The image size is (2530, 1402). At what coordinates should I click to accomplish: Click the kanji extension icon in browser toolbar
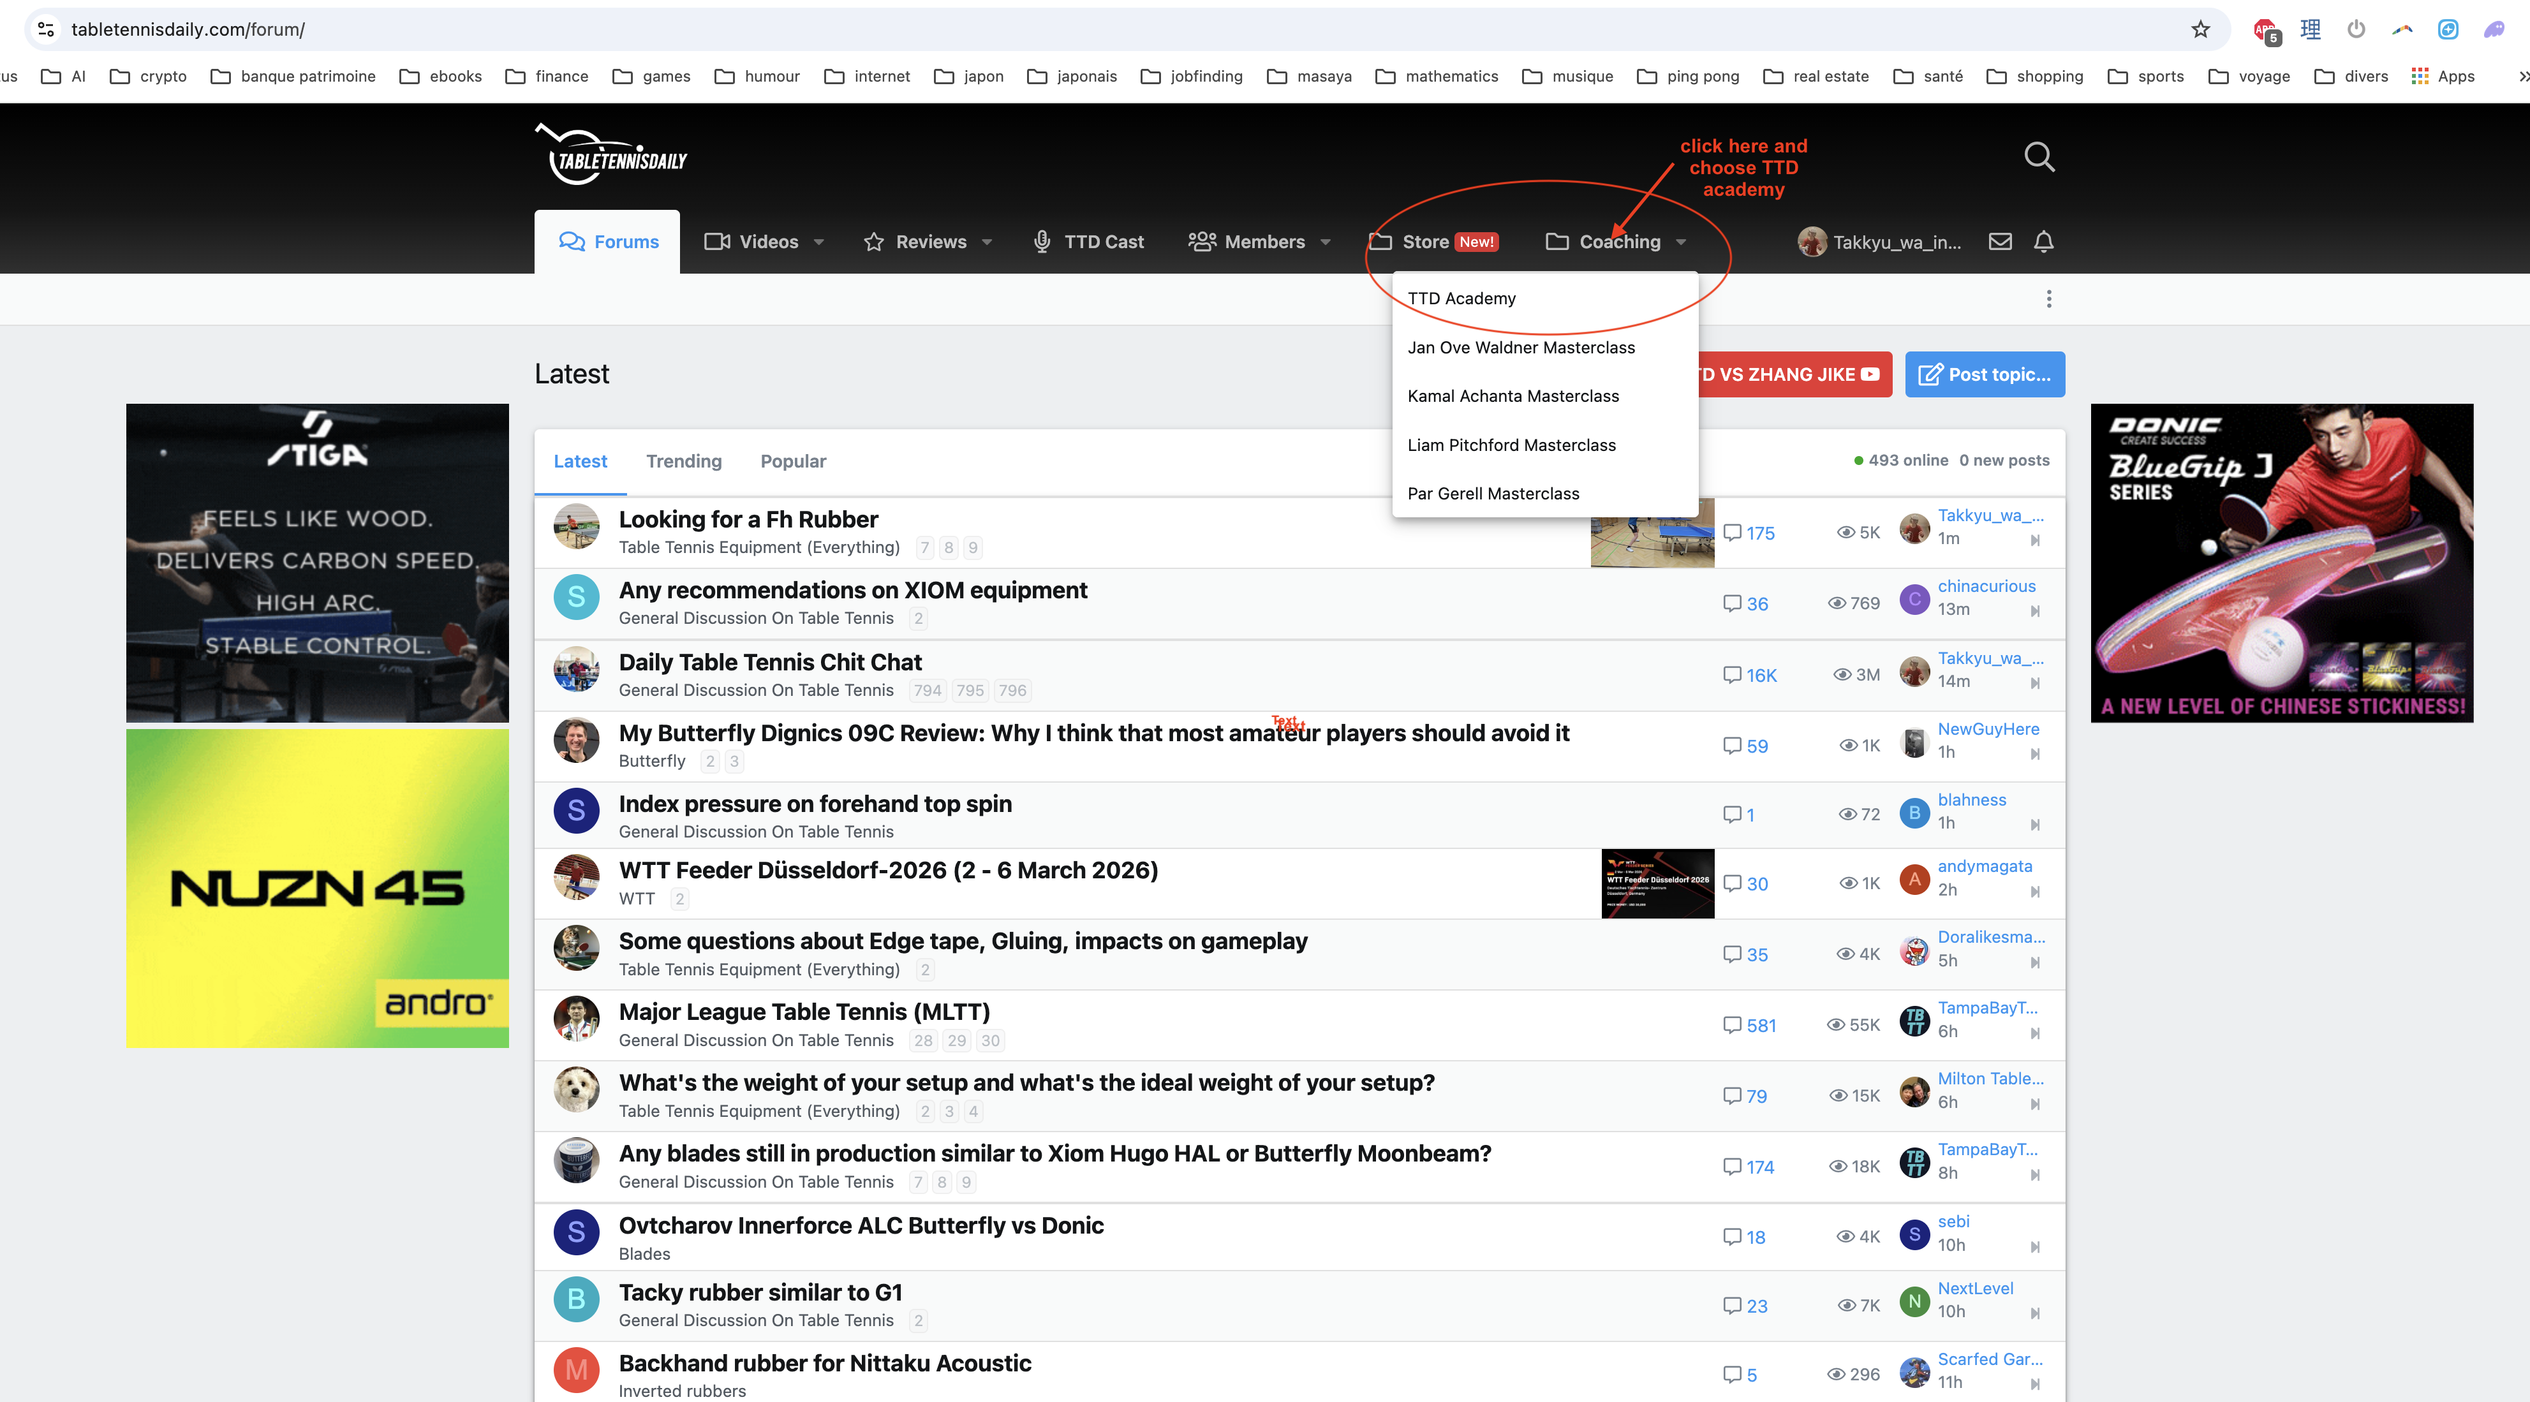coord(2311,29)
